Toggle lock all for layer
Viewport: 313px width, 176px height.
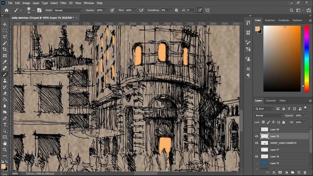click(284, 122)
